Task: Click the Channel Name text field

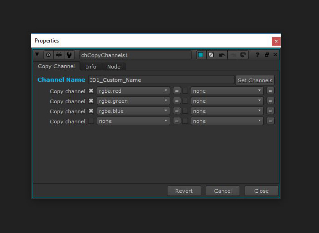Action: coord(161,80)
